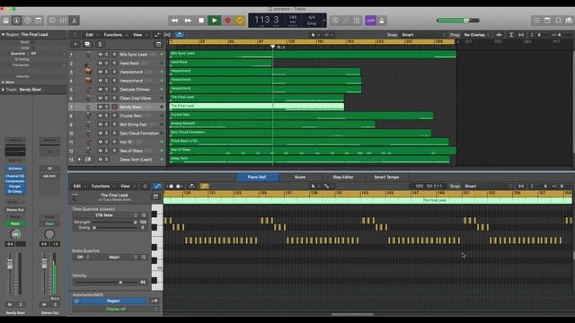The width and height of the screenshot is (575, 323).
Task: Click the Region automation button
Action: click(x=110, y=301)
